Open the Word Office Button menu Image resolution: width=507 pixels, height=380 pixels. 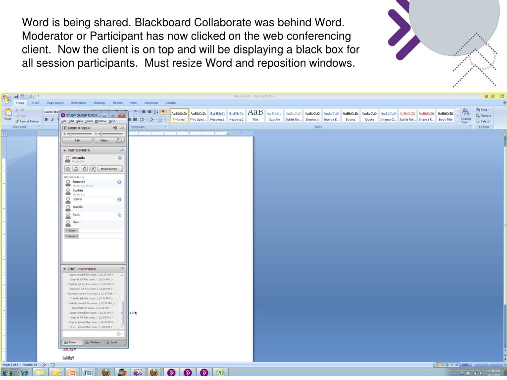coord(6,98)
